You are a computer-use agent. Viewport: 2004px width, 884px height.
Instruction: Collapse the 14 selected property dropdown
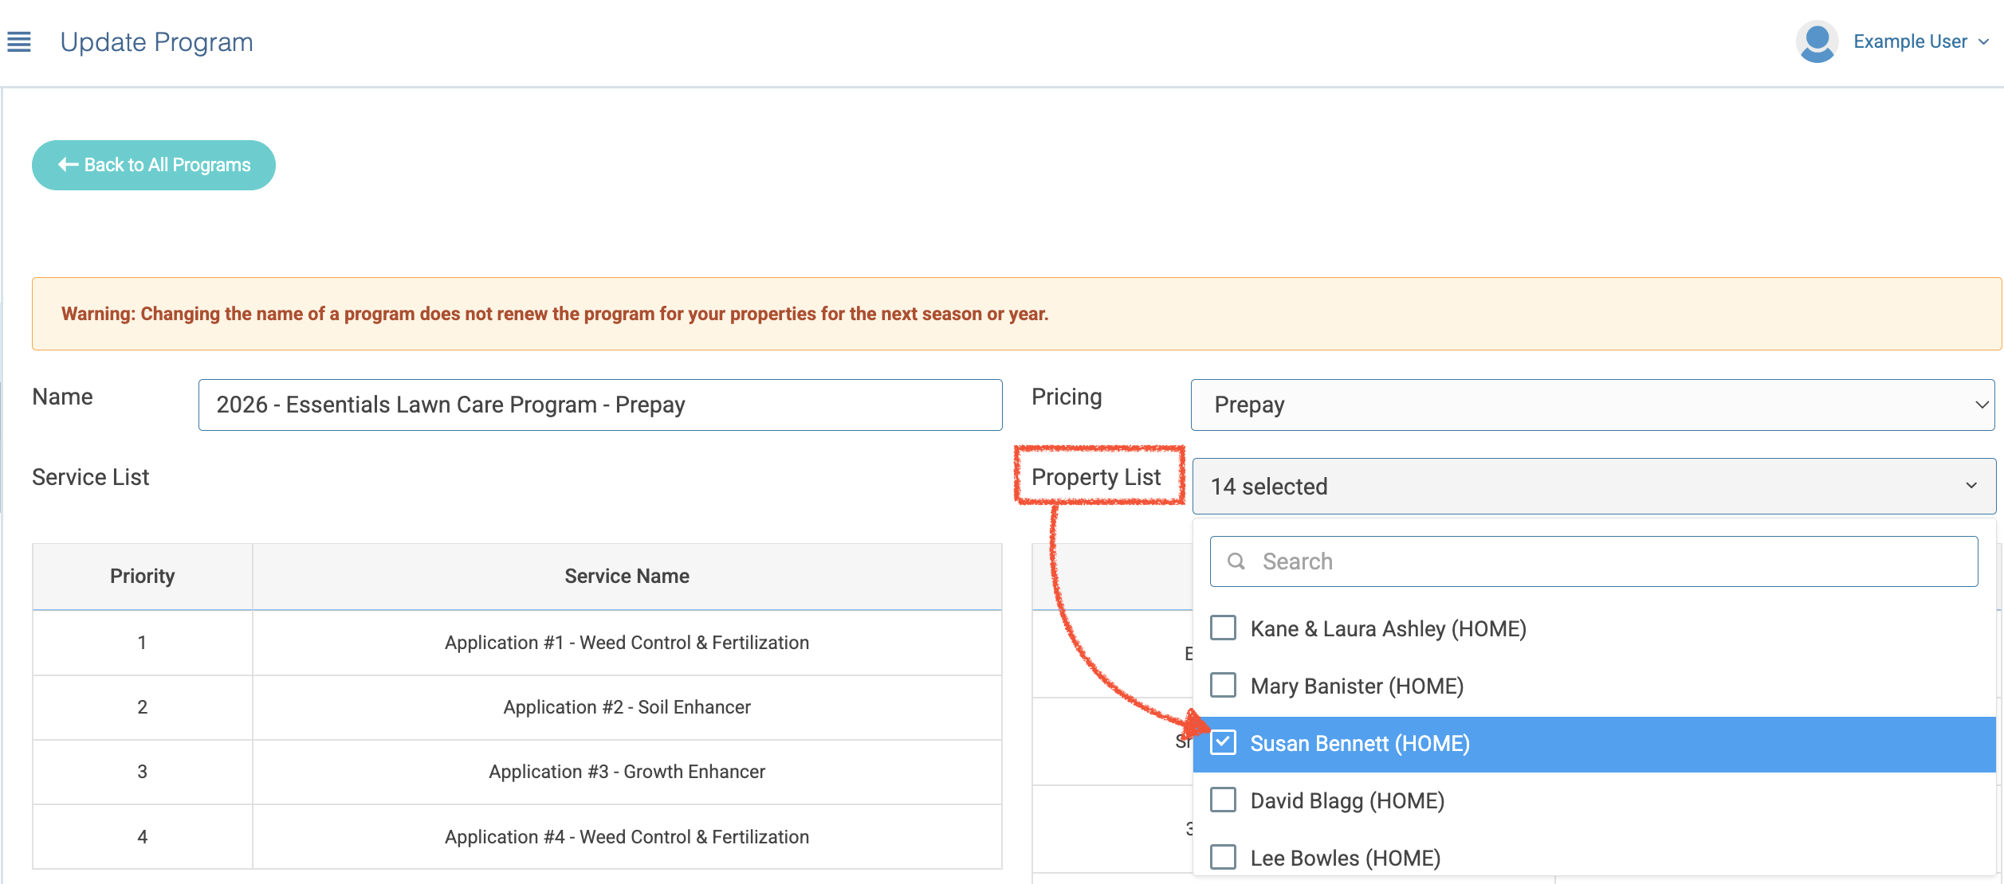point(1593,486)
